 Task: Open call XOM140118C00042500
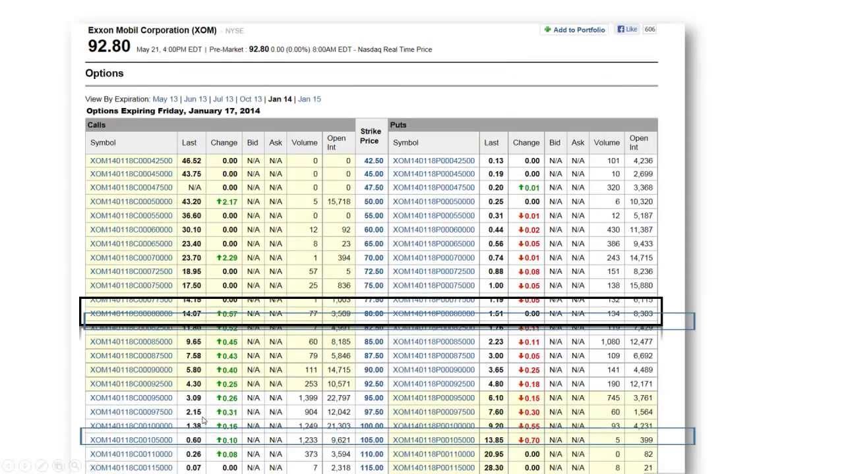pos(131,161)
